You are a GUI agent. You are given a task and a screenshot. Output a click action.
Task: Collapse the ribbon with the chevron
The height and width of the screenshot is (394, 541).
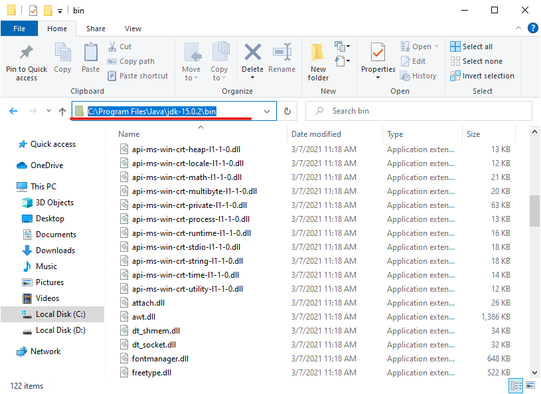click(518, 28)
